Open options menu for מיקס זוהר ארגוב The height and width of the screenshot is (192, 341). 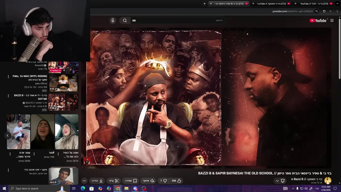coord(8,170)
